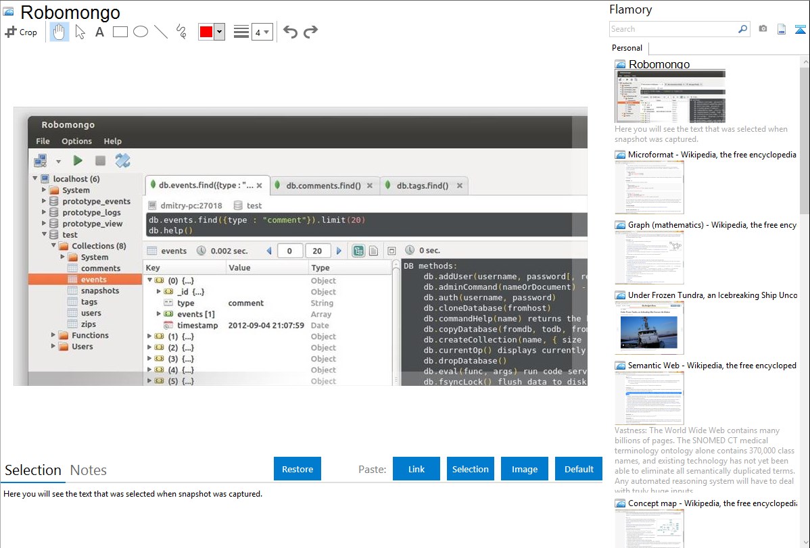The image size is (810, 548).
Task: Click the Paste Link button
Action: (x=416, y=469)
